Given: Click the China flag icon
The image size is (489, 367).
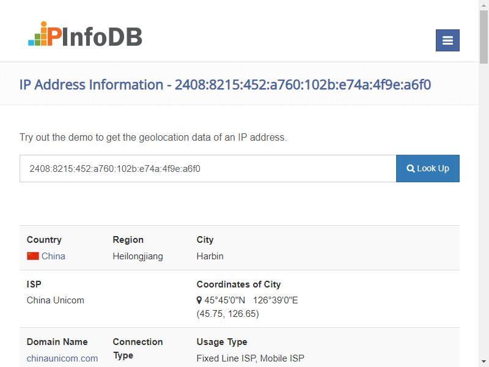Looking at the screenshot, I should pos(33,256).
